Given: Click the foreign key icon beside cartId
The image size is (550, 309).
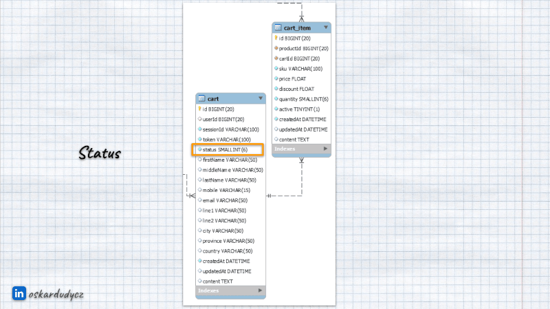Looking at the screenshot, I should pyautogui.click(x=276, y=58).
